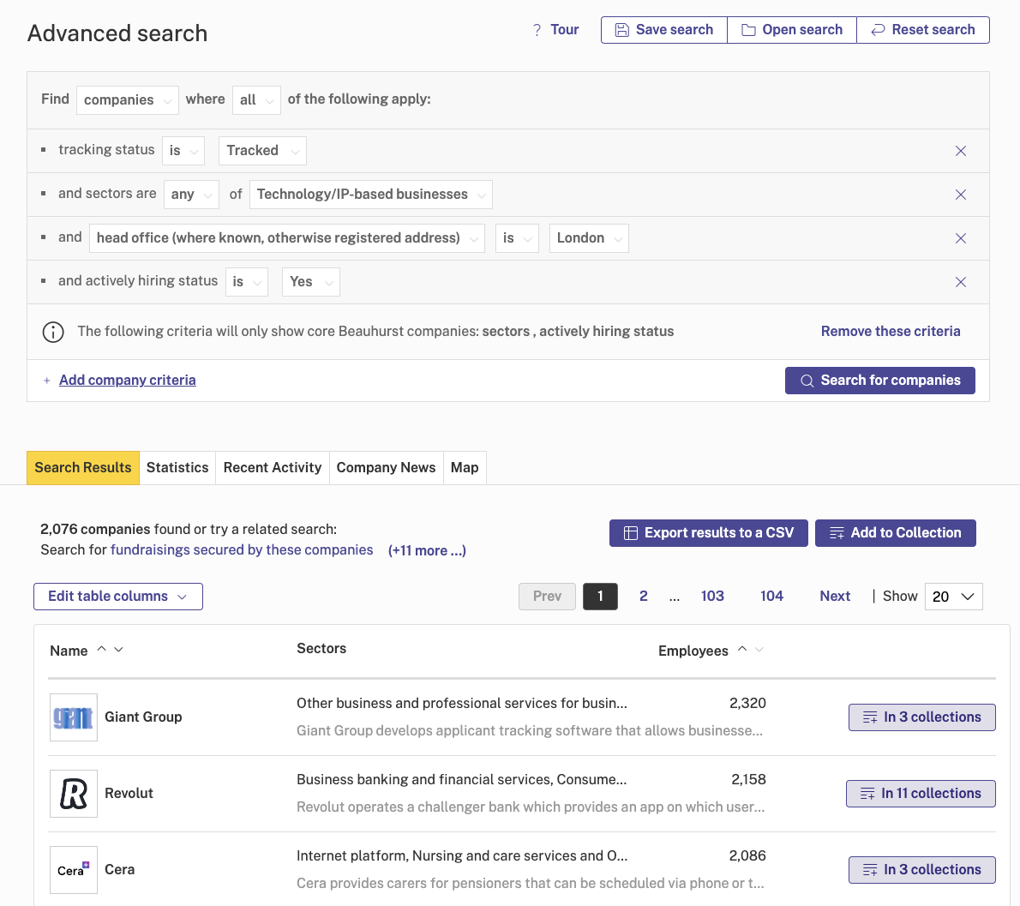Click the Save search button
Viewport: 1020px width, 906px height.
[664, 30]
